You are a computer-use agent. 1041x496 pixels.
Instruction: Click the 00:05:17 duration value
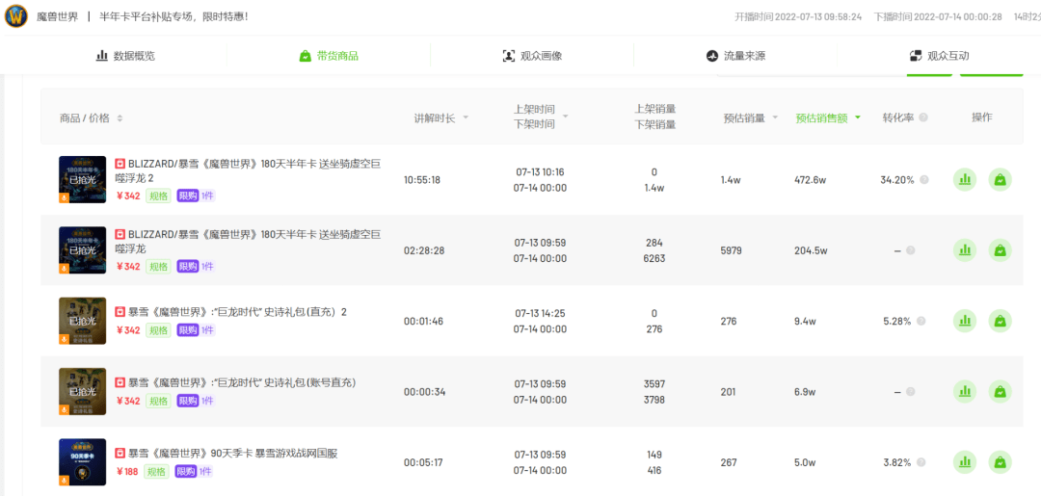point(422,462)
